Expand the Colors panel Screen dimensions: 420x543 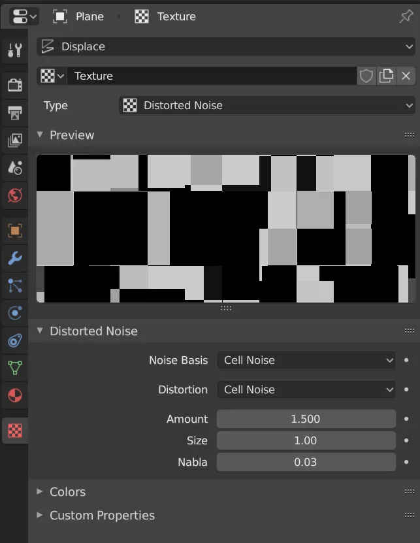[x=67, y=491]
